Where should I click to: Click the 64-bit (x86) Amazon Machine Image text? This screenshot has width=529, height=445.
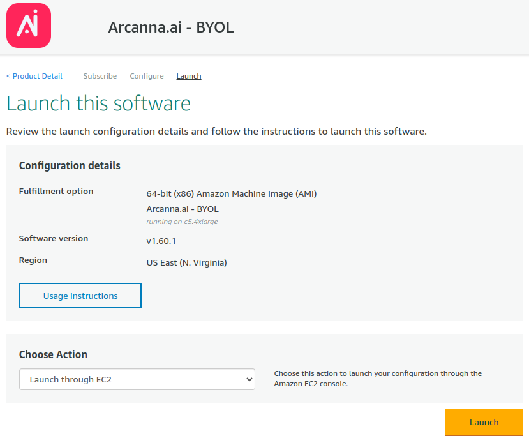[x=232, y=194]
